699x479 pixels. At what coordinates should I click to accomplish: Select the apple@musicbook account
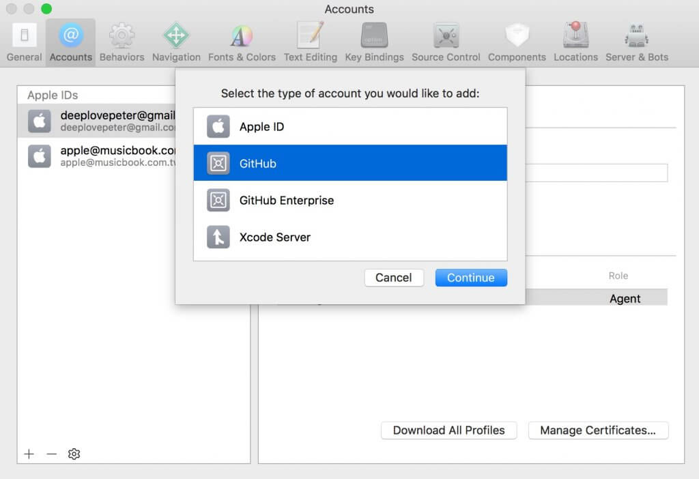point(97,156)
